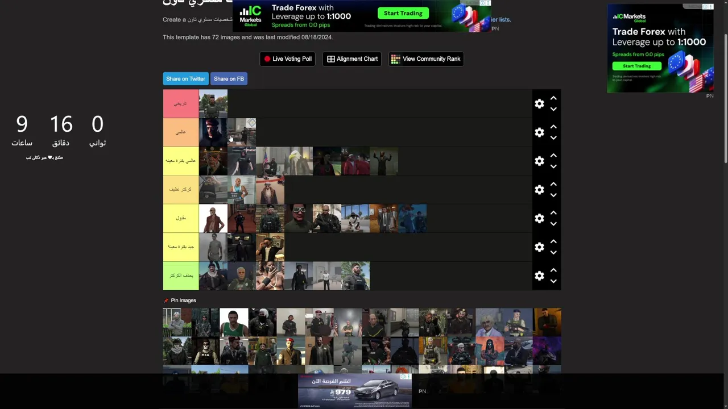
Task: Click the جيد بفترة معينة tier label
Action: coord(181,247)
